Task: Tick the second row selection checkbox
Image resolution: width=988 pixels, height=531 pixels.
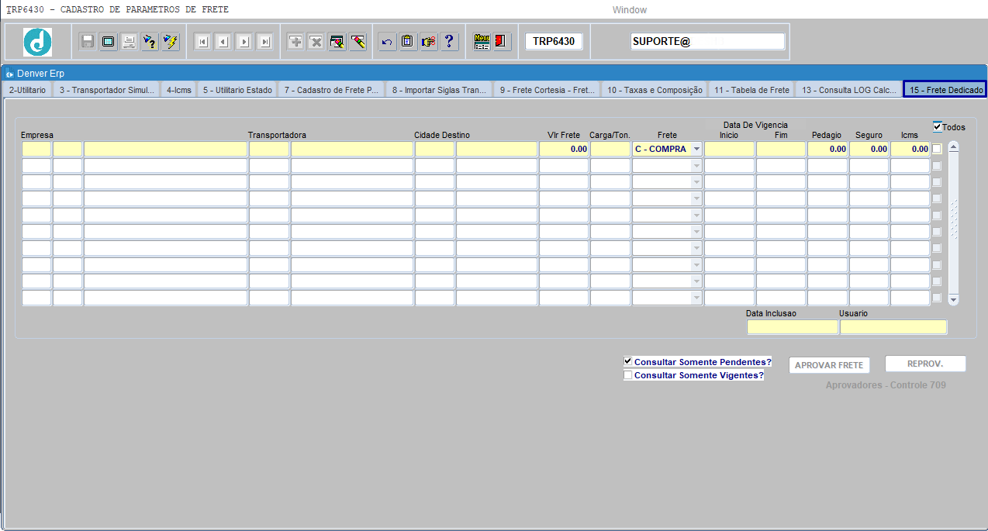Action: coord(937,165)
